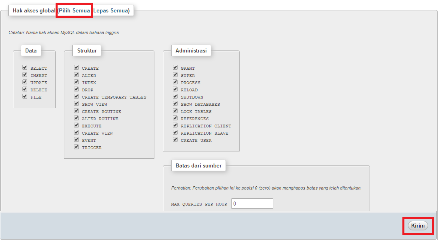Toggle the DROP privilege checkbox
The width and height of the screenshot is (438, 240).
[76, 89]
